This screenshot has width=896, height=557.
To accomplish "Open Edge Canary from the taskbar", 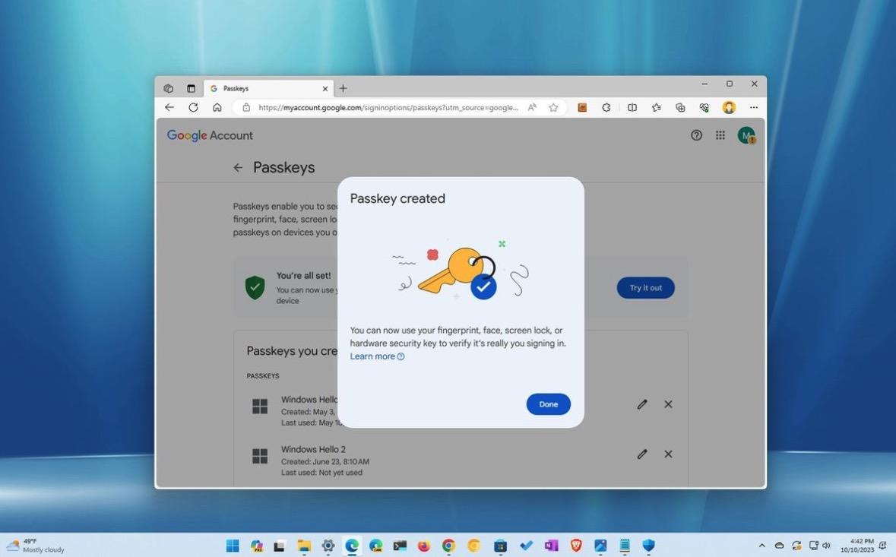I will pyautogui.click(x=375, y=546).
